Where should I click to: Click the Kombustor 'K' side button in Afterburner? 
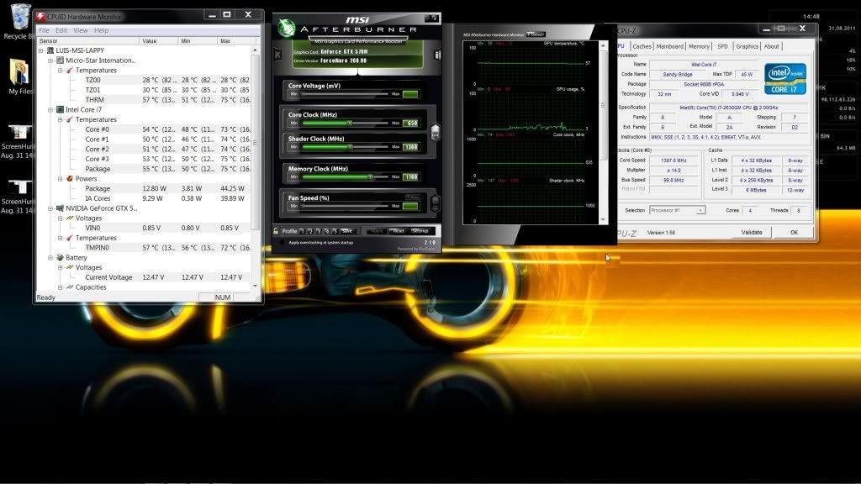[x=277, y=55]
